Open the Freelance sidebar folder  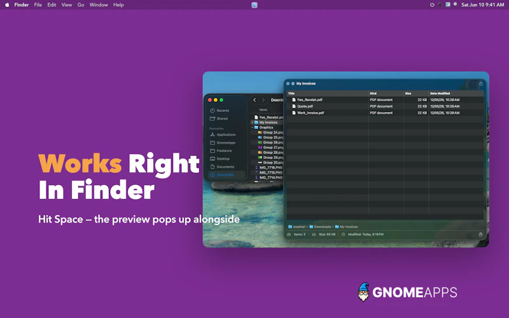[221, 151]
